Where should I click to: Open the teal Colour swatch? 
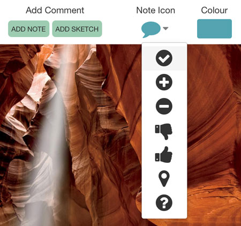point(214,29)
